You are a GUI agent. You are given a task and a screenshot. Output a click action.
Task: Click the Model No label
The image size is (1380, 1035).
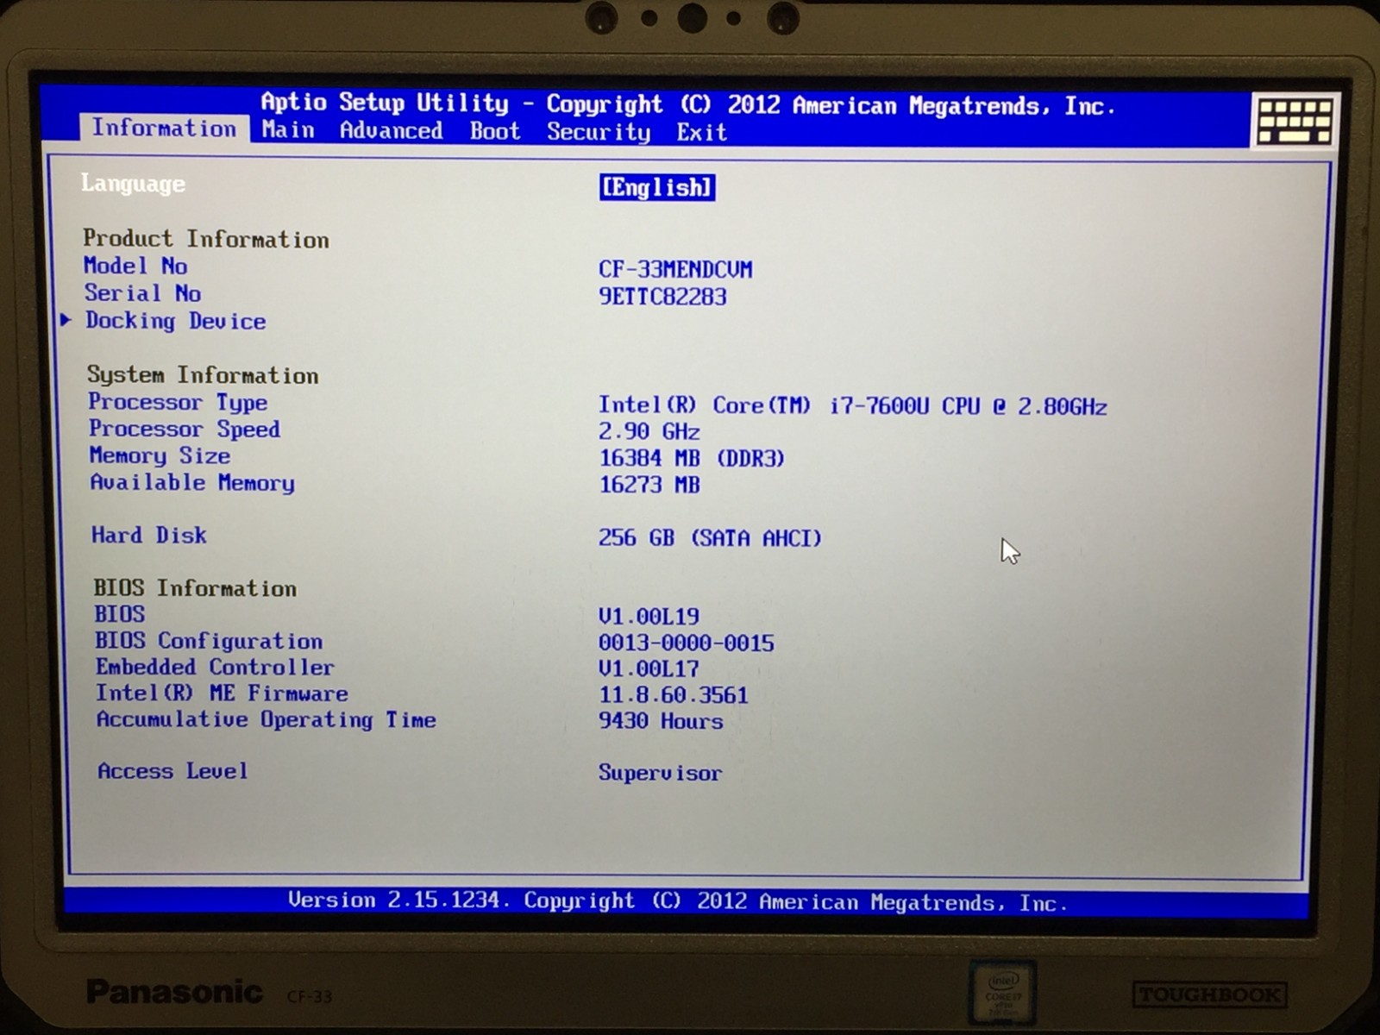(135, 266)
